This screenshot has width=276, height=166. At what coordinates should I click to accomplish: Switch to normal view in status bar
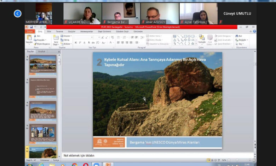click(208, 160)
